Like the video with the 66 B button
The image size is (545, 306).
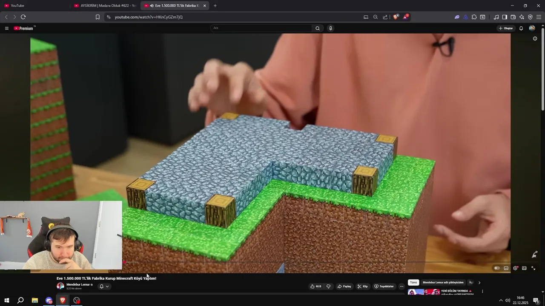(316, 286)
